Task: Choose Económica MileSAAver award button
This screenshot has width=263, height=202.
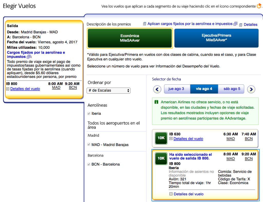Action: pyautogui.click(x=130, y=38)
